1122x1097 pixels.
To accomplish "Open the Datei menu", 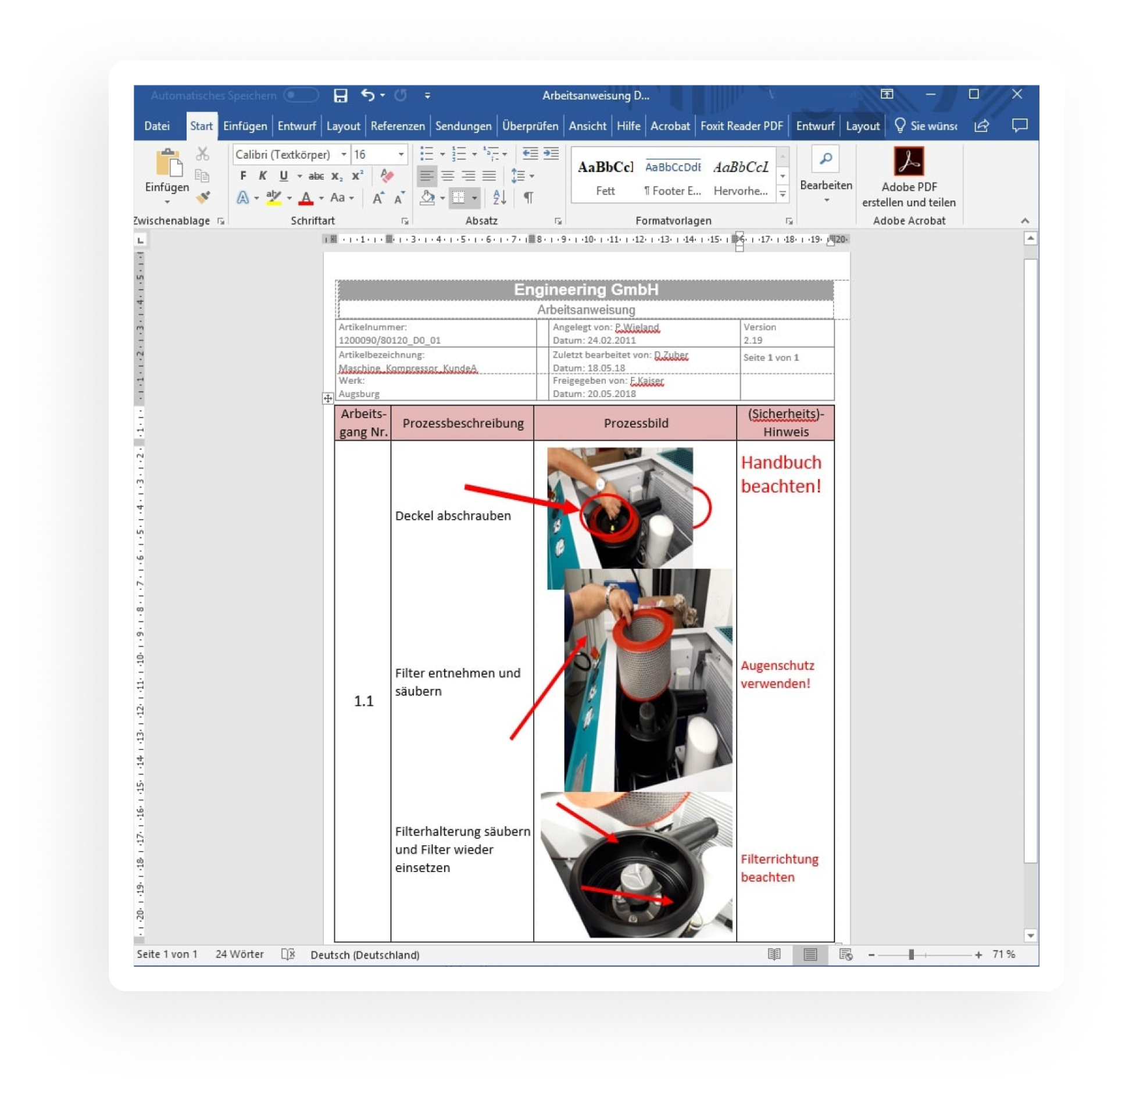I will pyautogui.click(x=157, y=126).
